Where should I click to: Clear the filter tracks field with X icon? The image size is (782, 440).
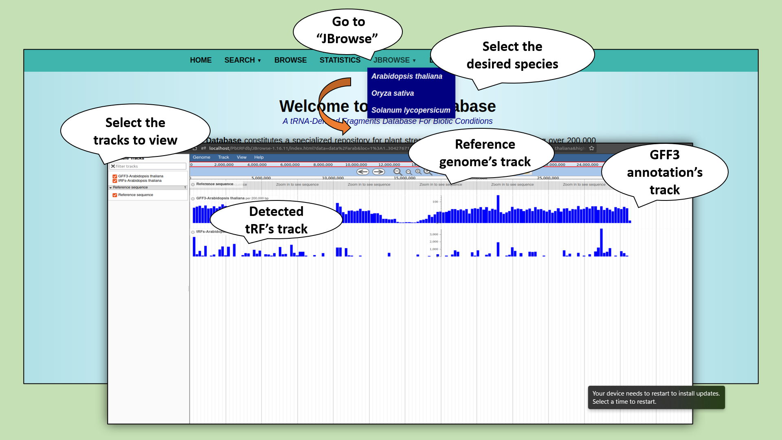113,166
